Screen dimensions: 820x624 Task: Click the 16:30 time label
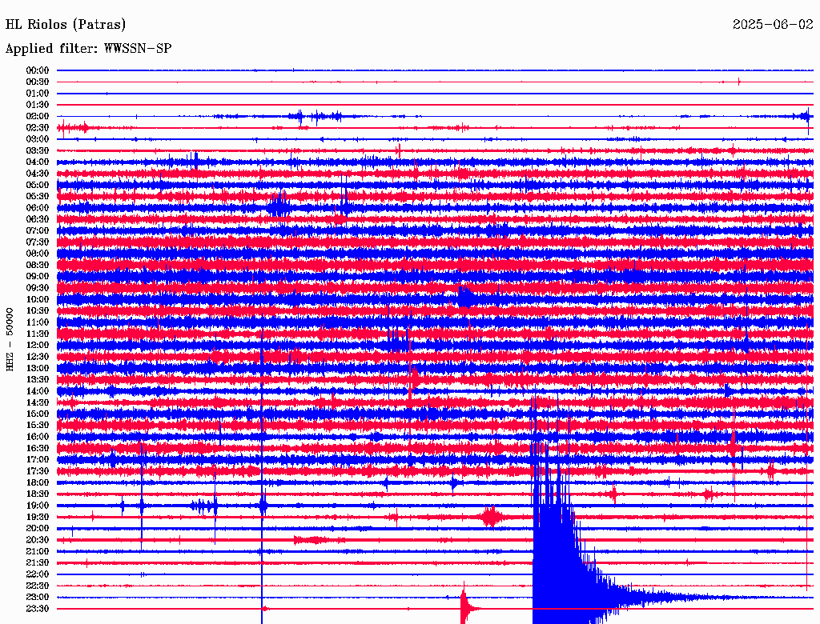38,448
